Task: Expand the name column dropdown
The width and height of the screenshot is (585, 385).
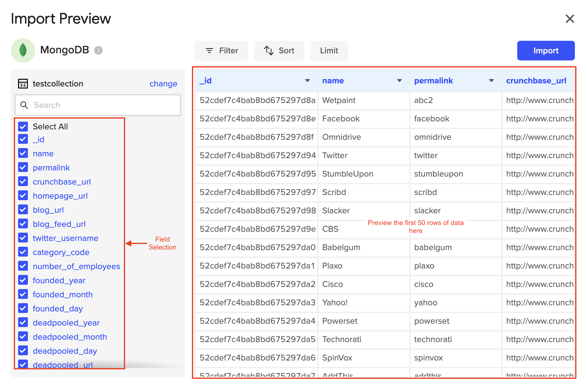Action: tap(399, 81)
